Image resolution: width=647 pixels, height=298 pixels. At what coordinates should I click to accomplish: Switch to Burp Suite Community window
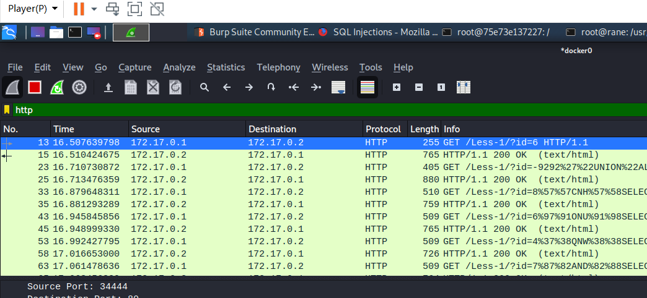253,32
